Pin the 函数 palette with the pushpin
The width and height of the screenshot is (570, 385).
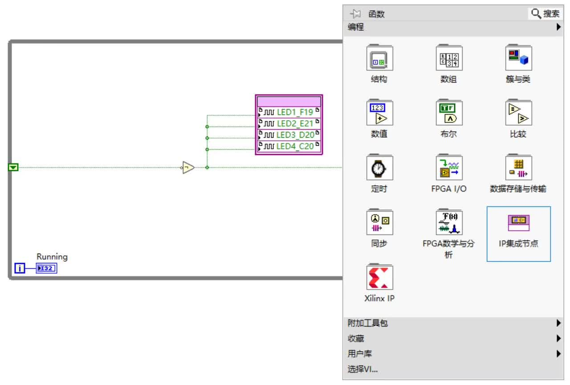tap(355, 14)
